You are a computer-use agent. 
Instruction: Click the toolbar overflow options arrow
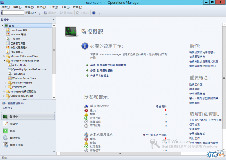click(99, 14)
